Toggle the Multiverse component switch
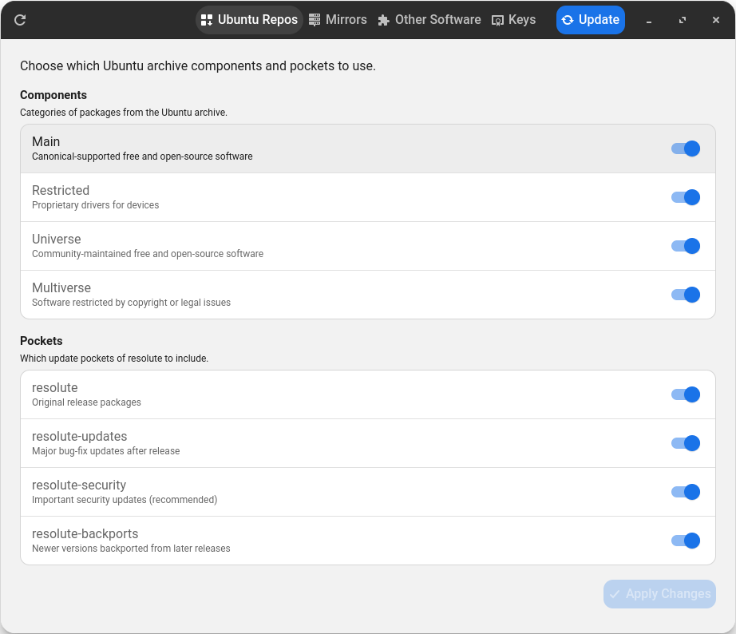 click(x=685, y=295)
